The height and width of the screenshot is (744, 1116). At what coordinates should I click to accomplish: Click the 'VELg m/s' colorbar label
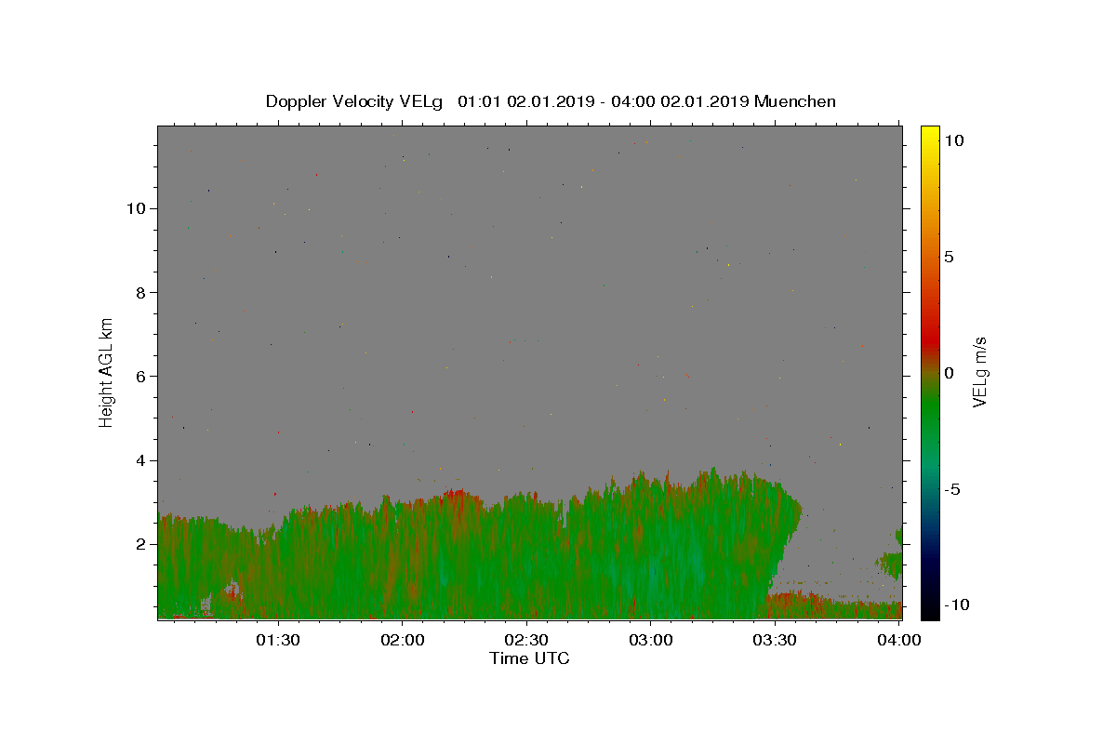click(978, 372)
